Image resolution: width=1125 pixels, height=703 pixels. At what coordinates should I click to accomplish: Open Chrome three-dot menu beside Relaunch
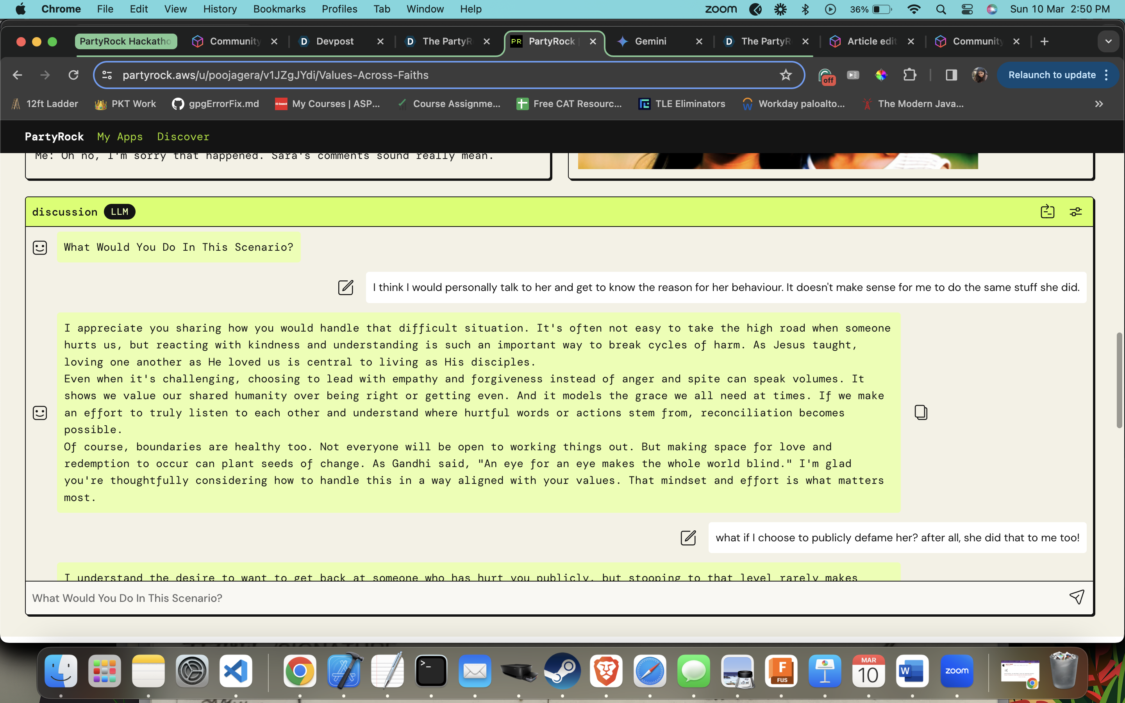[1107, 75]
